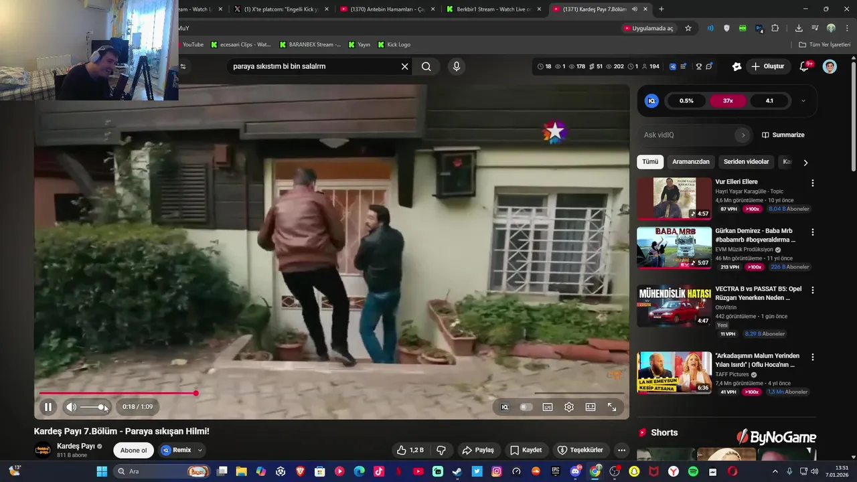Open video player settings gear
This screenshot has width=857, height=482.
tap(569, 407)
